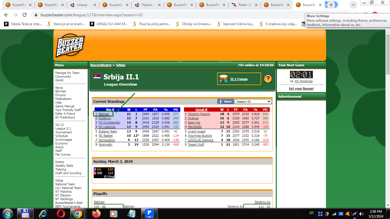The image size is (390, 219).
Task: Click BuzzerBeater in the breadcrumb
Action: coord(101,65)
